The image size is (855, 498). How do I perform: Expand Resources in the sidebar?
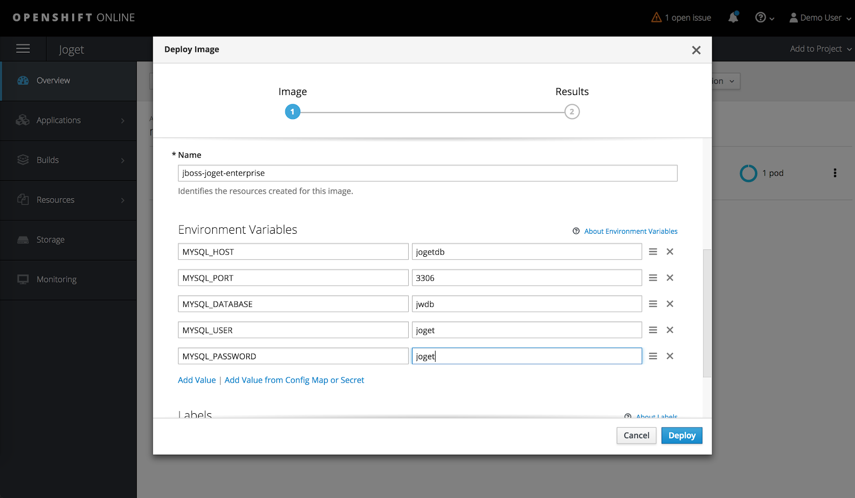click(68, 200)
